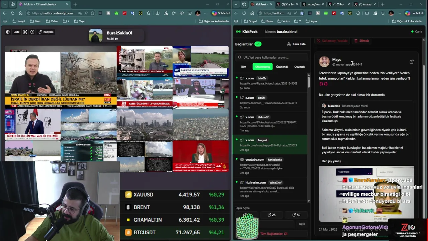Viewport: 428px width, 241px height.
Task: Open Mayu tweet in external window
Action: (412, 62)
